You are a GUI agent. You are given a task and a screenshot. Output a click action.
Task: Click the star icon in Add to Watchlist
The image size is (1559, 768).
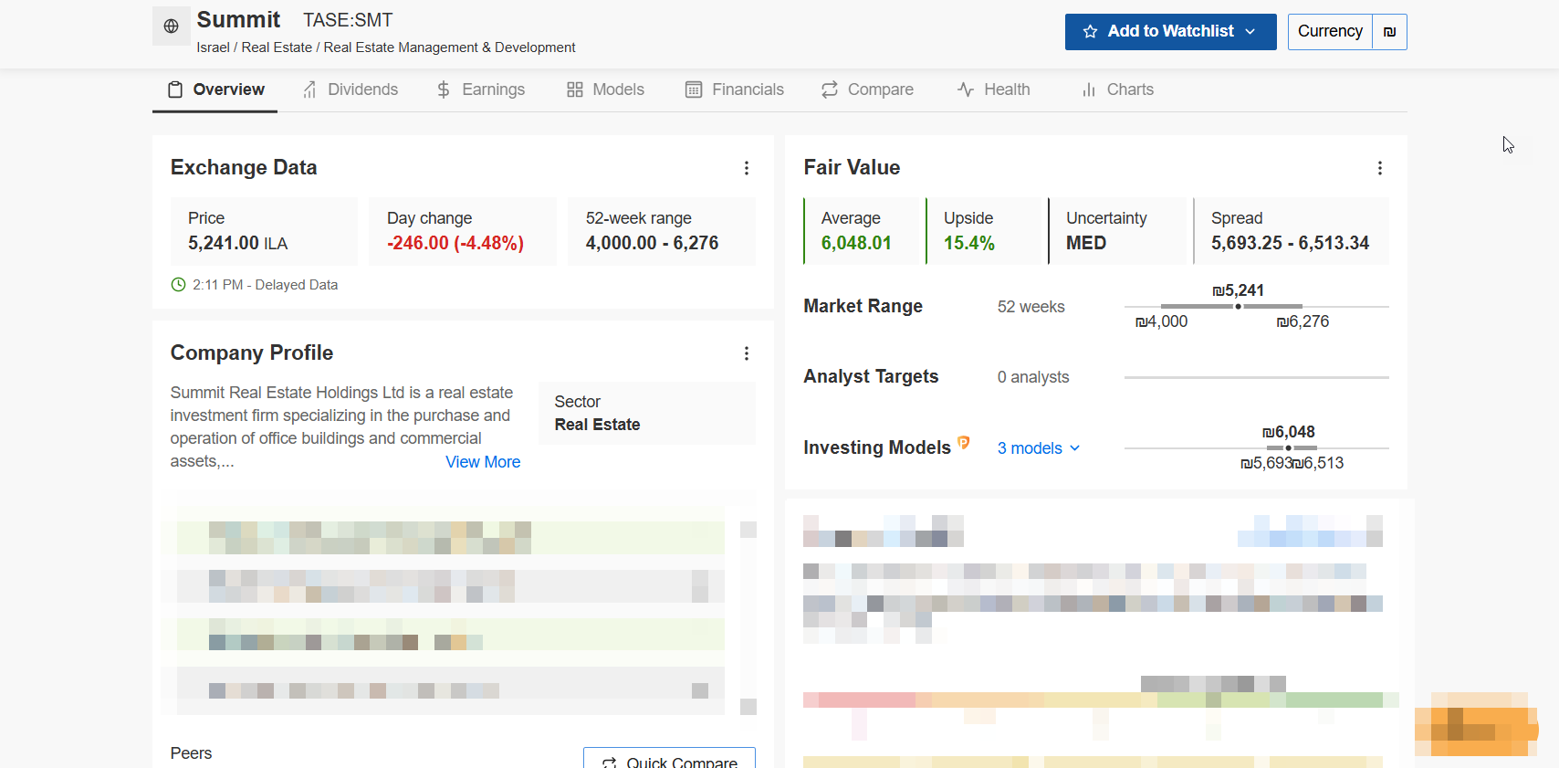[x=1090, y=32]
